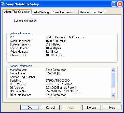
Task: Click the Model Name value IRX-2780(J)
Action: [x=53, y=73]
